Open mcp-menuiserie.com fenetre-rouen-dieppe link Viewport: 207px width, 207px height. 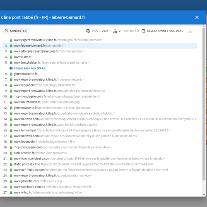pos(57,96)
